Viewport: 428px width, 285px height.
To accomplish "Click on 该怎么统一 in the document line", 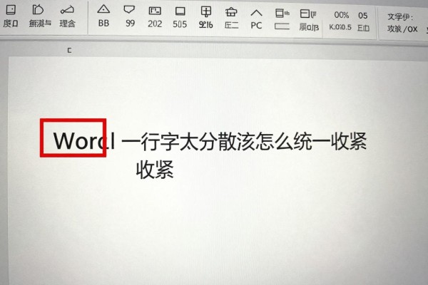I will point(284,141).
